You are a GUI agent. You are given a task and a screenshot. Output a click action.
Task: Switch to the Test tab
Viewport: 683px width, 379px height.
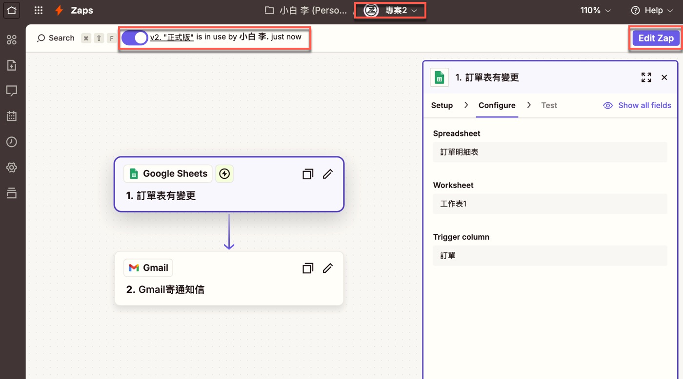click(x=549, y=105)
